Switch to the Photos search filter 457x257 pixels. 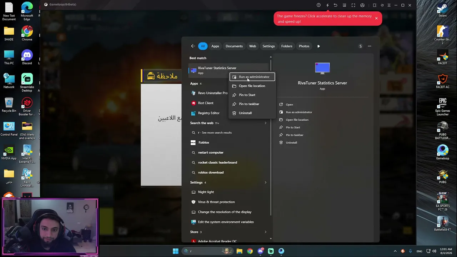pos(304,46)
